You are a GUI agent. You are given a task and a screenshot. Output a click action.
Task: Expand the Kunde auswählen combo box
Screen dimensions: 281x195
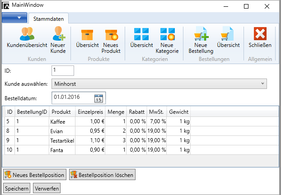click(263, 84)
